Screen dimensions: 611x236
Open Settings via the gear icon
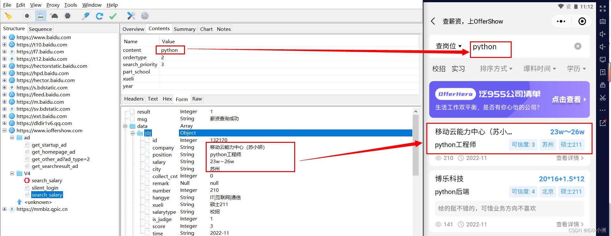coord(145,16)
